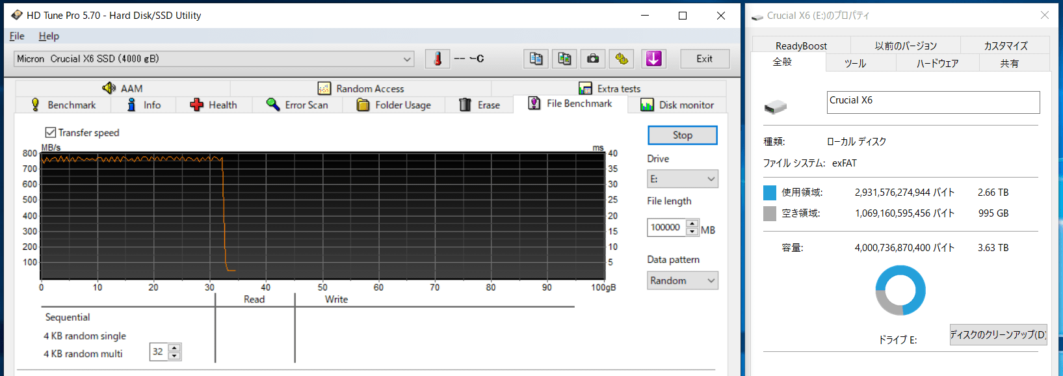Image resolution: width=1063 pixels, height=376 pixels.
Task: Click the purple down-arrow icon
Action: click(653, 59)
